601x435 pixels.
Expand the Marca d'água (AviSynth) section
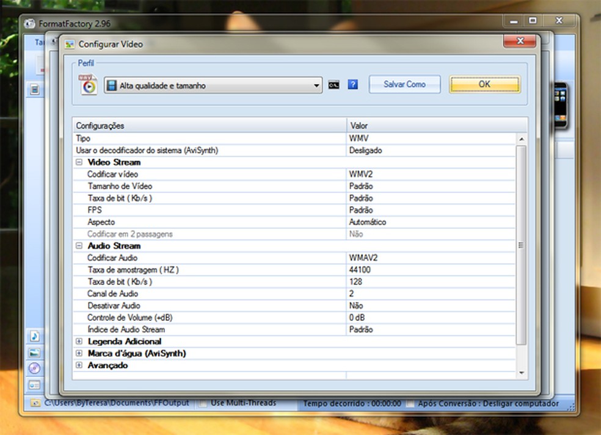[79, 353]
